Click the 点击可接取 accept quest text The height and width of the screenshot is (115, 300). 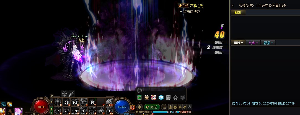point(192,12)
